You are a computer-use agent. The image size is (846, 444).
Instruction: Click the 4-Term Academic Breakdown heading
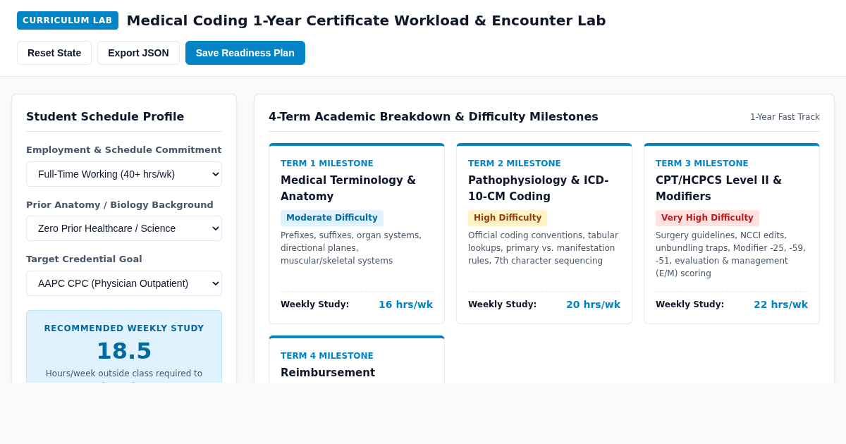click(434, 117)
